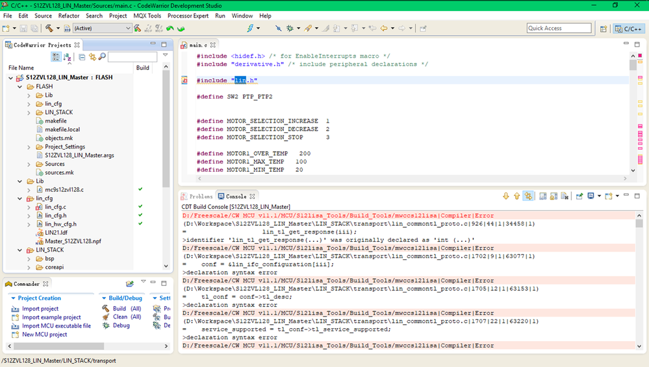Toggle tree view mode in Projects panel
The image size is (649, 367).
click(x=56, y=56)
